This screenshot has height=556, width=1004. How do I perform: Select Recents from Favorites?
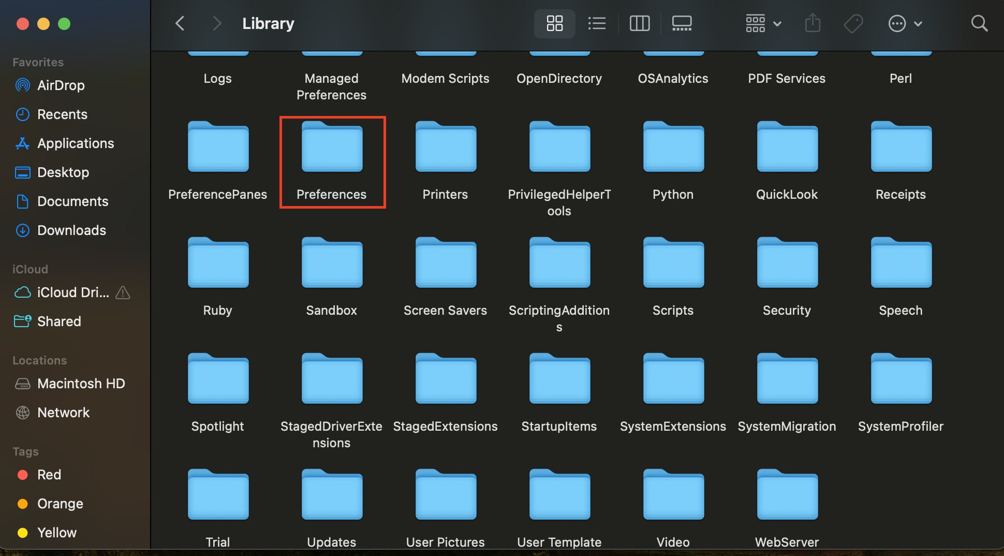coord(62,114)
